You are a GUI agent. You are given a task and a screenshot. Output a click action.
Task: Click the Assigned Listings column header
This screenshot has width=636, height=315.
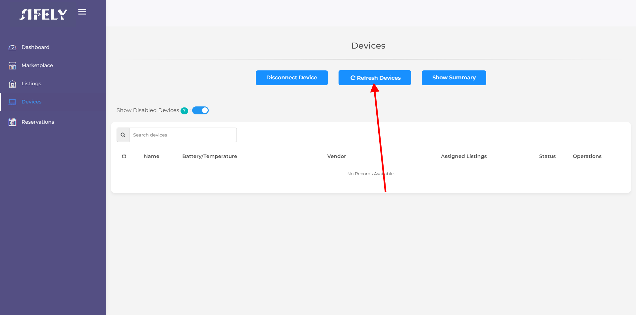464,156
